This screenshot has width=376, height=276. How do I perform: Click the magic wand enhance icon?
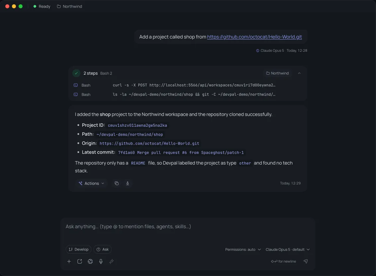[112, 261]
